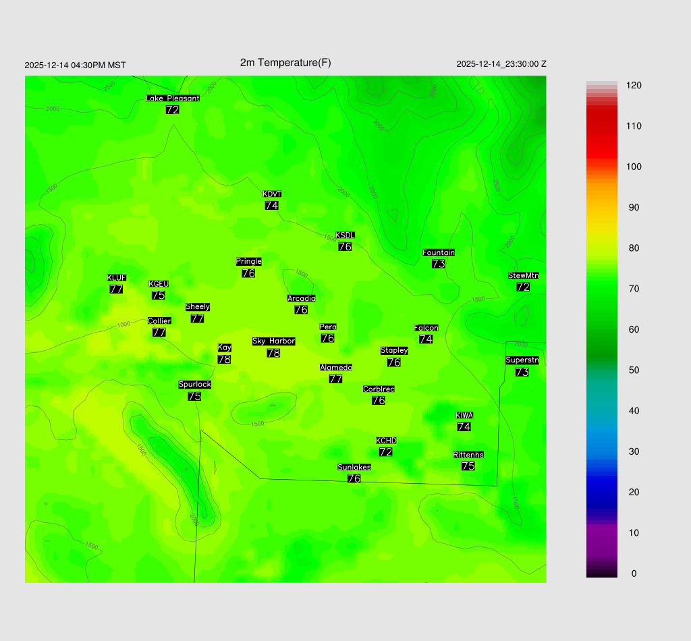Screen dimensions: 691x641
Task: Click the Arcadia station label
Action: click(x=301, y=298)
